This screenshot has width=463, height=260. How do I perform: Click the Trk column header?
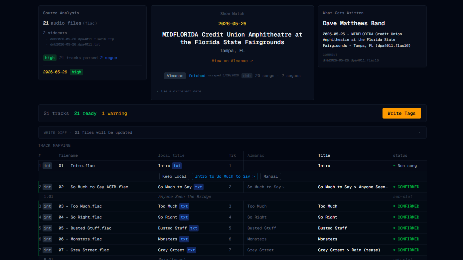tap(232, 155)
